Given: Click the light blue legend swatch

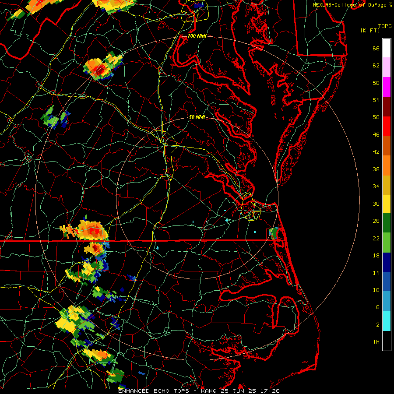Looking at the screenshot, I should coord(387,301).
